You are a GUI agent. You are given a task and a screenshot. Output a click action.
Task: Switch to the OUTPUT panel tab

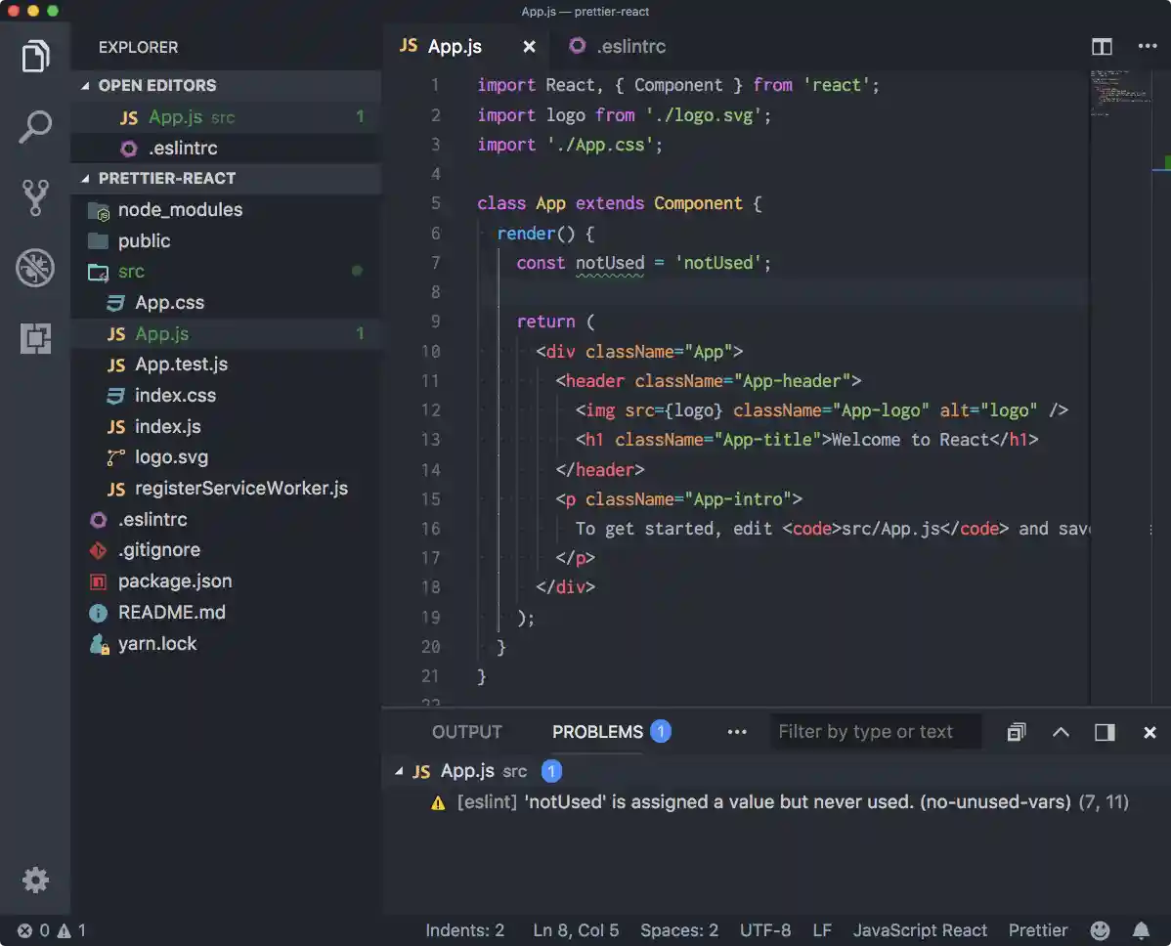tap(466, 732)
